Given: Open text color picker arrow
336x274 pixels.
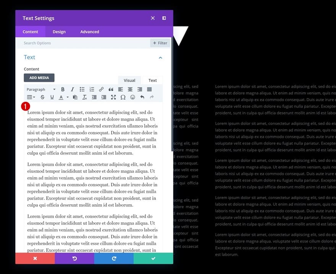Looking at the screenshot, I should point(68,97).
